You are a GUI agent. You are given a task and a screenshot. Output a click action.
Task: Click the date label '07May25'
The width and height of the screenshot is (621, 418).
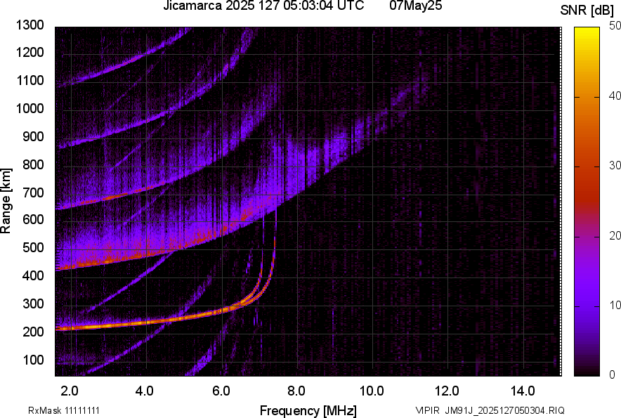coord(415,6)
